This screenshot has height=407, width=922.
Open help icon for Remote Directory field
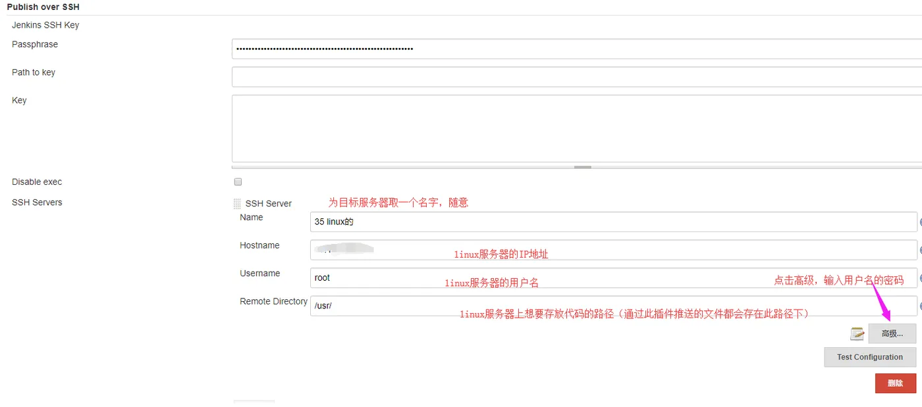pos(921,306)
